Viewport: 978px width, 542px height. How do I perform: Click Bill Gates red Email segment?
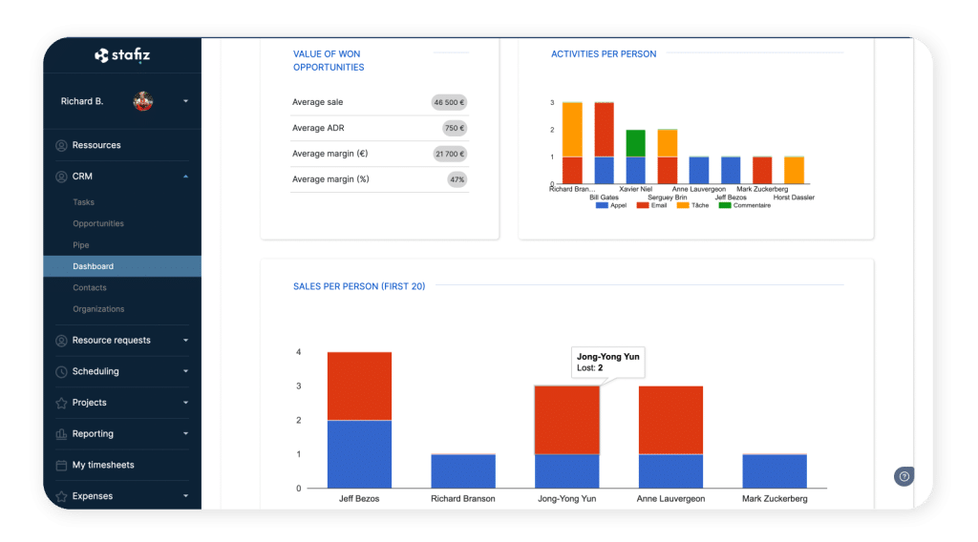604,130
